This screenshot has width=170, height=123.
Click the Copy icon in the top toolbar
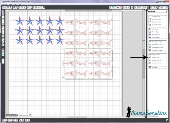click(19, 8)
